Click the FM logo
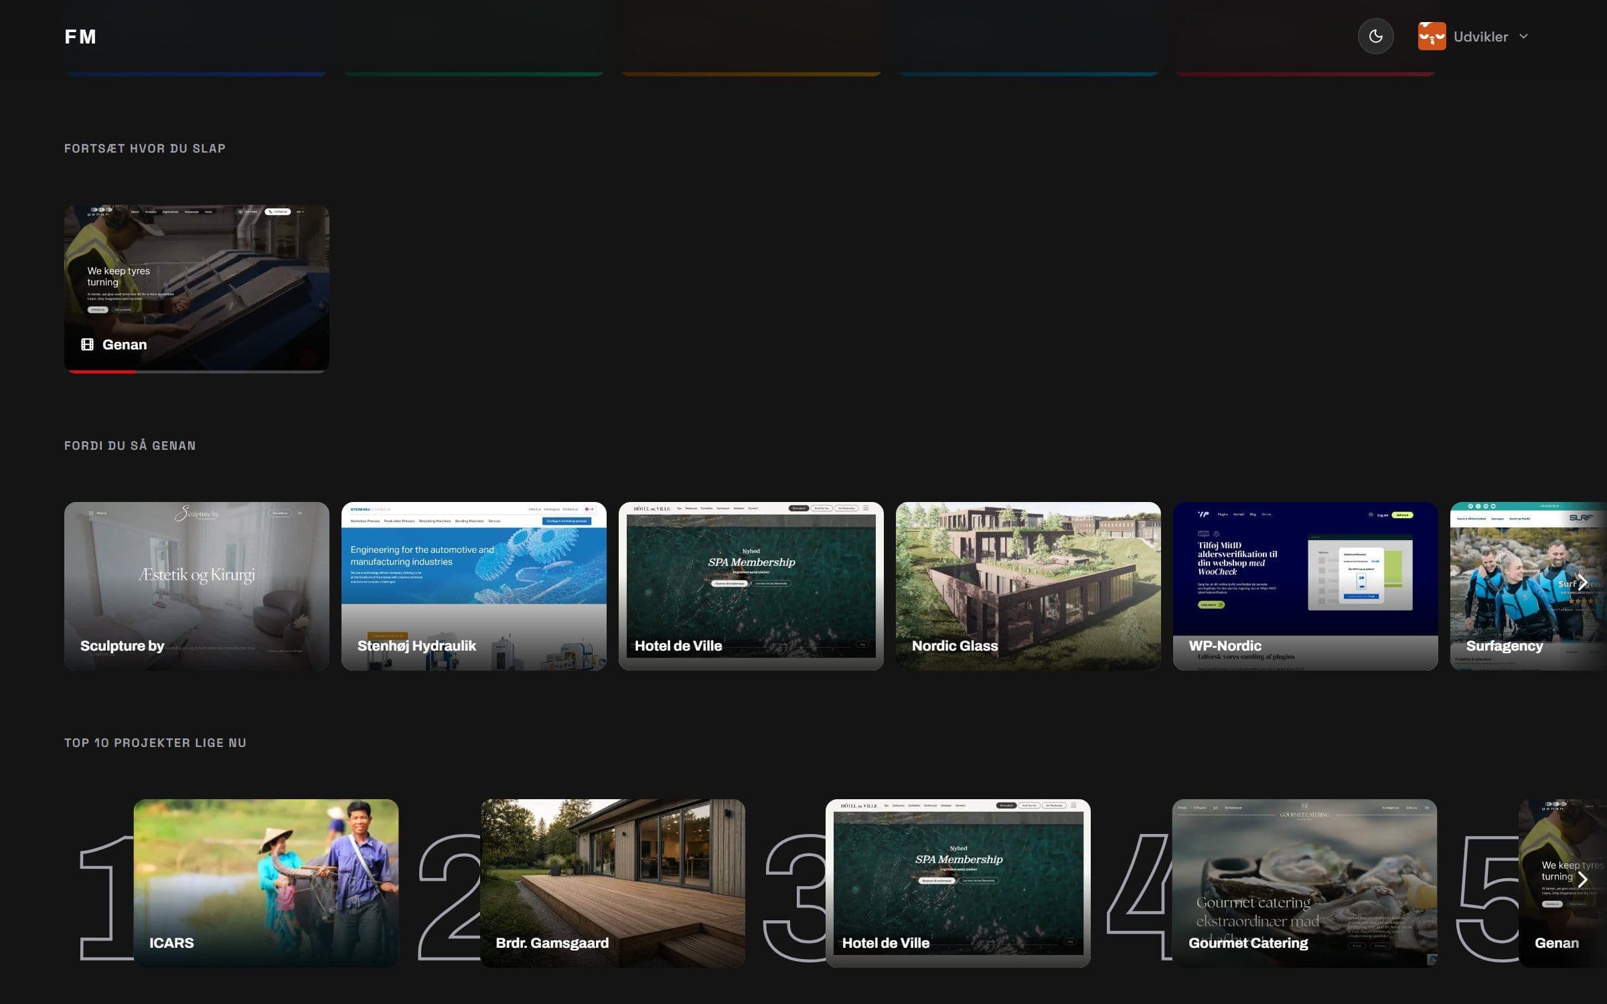 [80, 36]
